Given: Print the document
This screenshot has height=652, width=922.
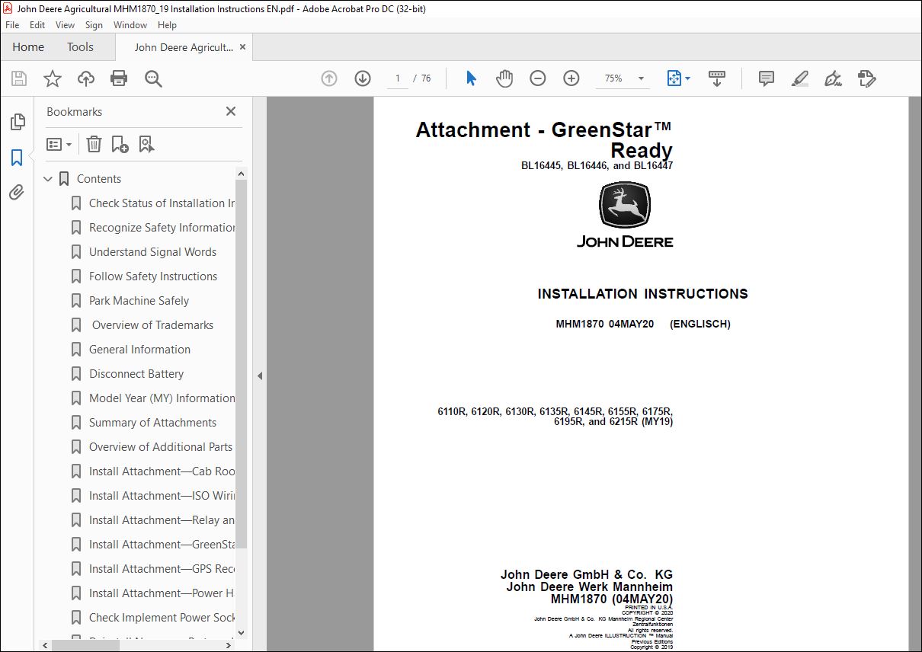Looking at the screenshot, I should tap(119, 78).
